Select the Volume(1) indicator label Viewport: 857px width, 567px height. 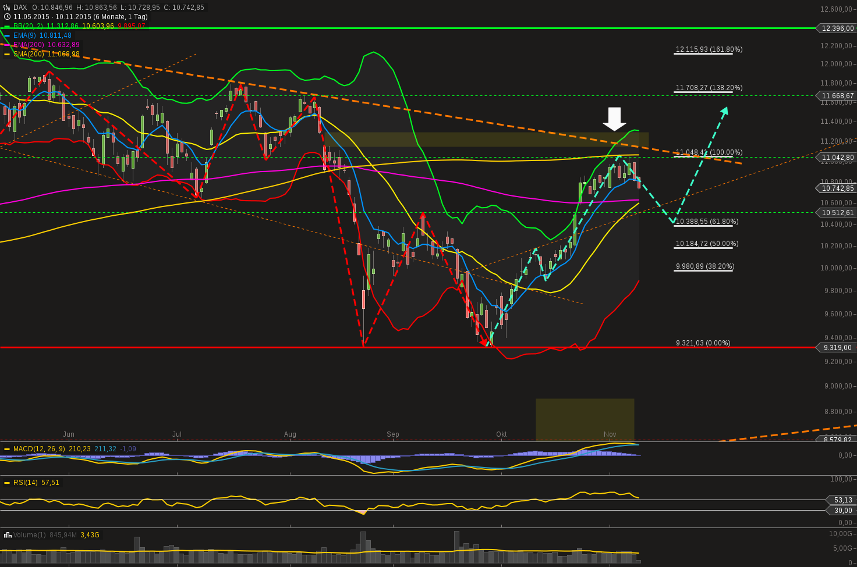[x=29, y=535]
